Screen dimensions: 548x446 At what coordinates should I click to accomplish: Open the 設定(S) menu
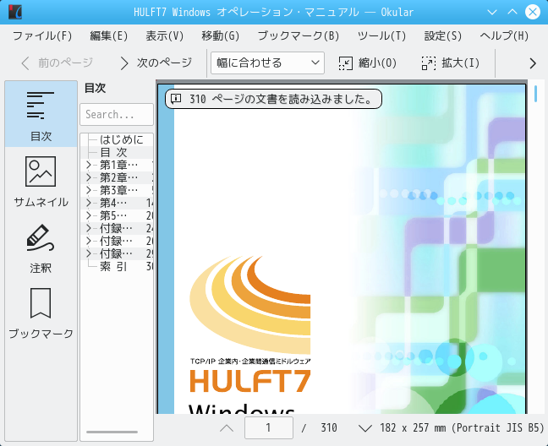tap(442, 35)
